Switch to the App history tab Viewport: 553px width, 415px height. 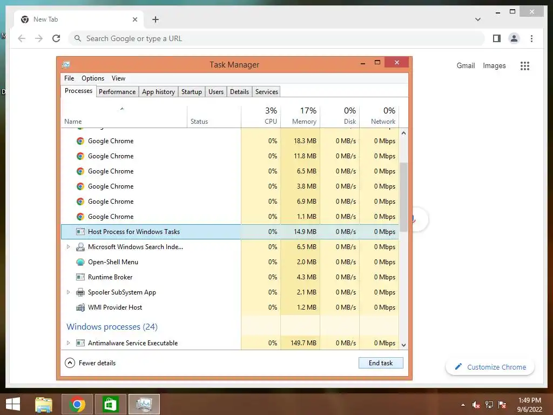coord(158,92)
